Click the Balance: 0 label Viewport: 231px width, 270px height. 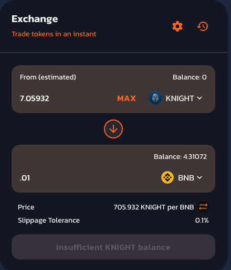click(x=190, y=77)
